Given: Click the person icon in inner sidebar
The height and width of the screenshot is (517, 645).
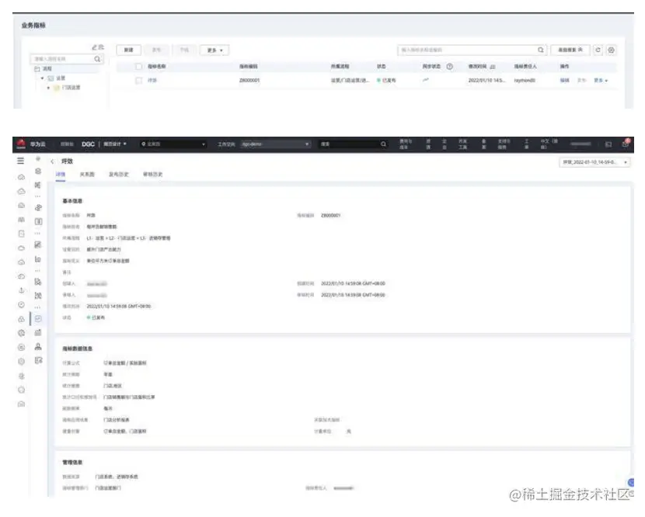Looking at the screenshot, I should [38, 346].
